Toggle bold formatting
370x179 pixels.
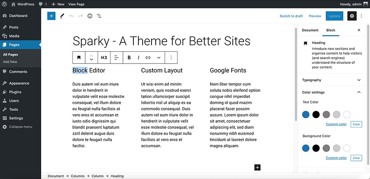click(x=129, y=57)
